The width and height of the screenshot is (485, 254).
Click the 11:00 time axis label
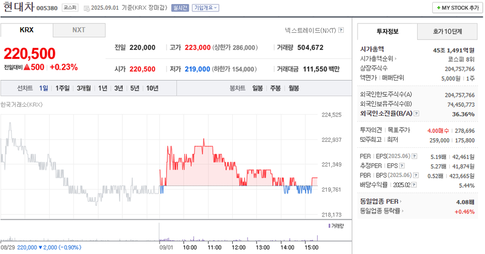[x=215, y=247]
